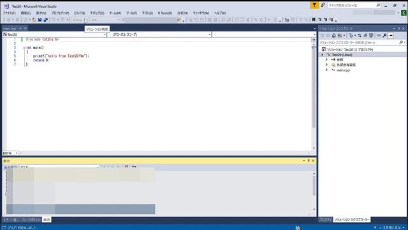Click the Undo toolbar icon
Screen dimensions: 408x230
coord(54,20)
